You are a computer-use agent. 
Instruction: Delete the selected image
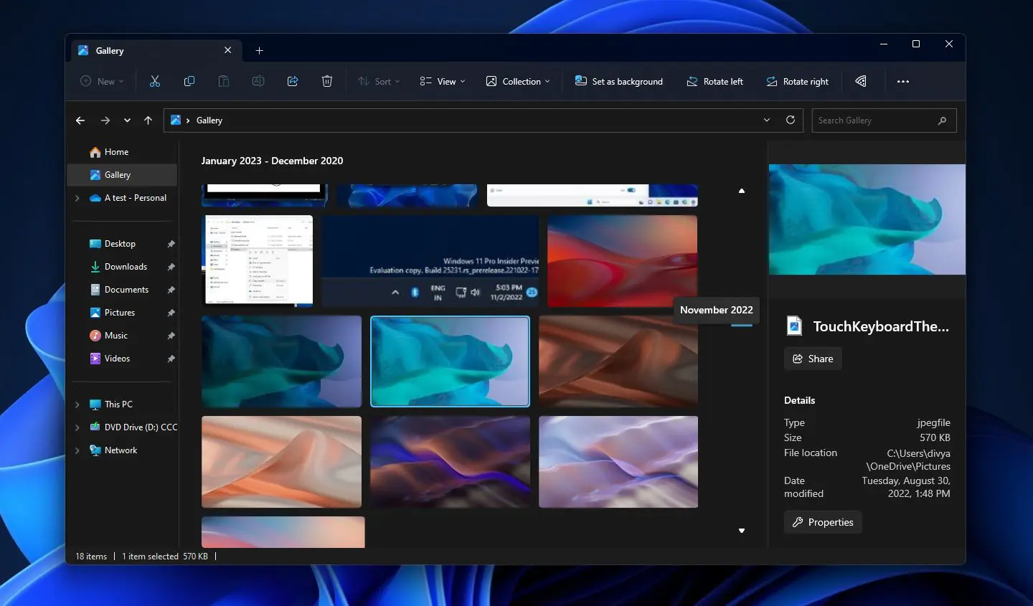[x=327, y=81]
